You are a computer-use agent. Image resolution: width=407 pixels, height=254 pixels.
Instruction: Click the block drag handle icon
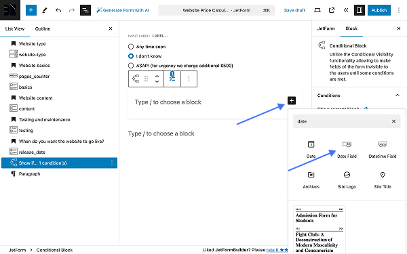(x=146, y=79)
